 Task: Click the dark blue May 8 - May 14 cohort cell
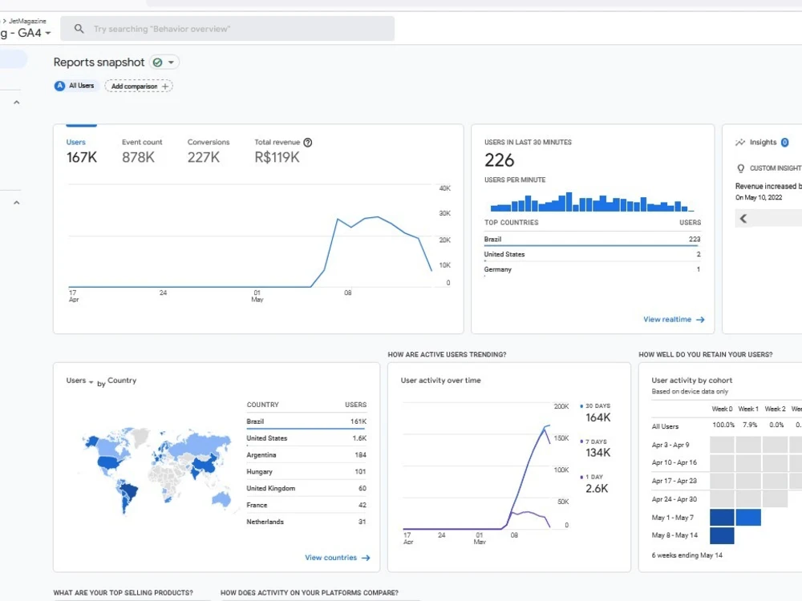(x=722, y=535)
